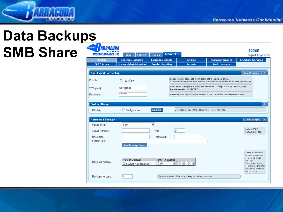This screenshot has width=283, height=212.
Task: Select the ADVANCED tab
Action: [172, 54]
